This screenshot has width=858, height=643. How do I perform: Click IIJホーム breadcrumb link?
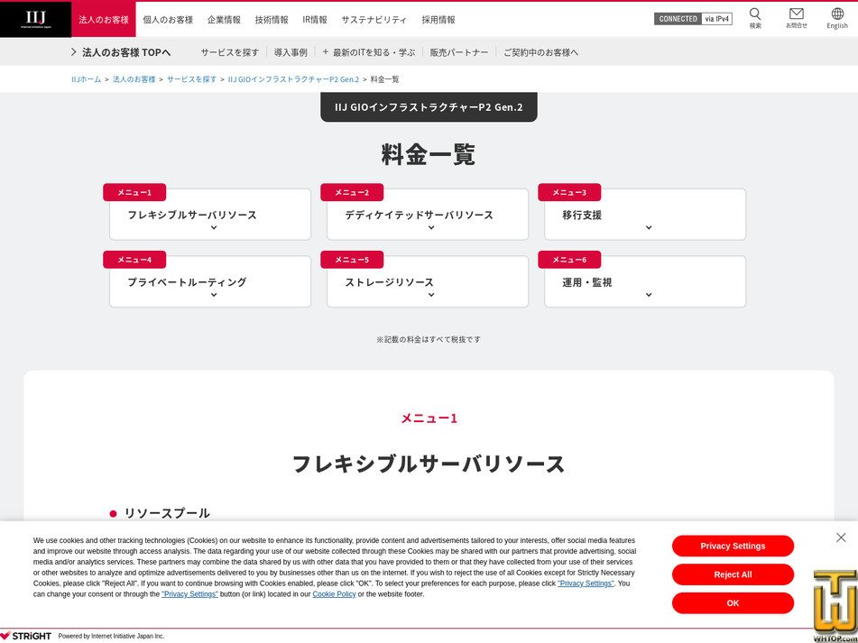86,79
